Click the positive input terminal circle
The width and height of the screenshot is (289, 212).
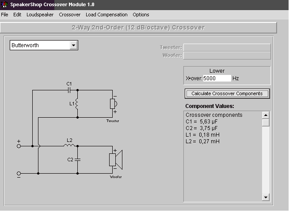coord(19,146)
